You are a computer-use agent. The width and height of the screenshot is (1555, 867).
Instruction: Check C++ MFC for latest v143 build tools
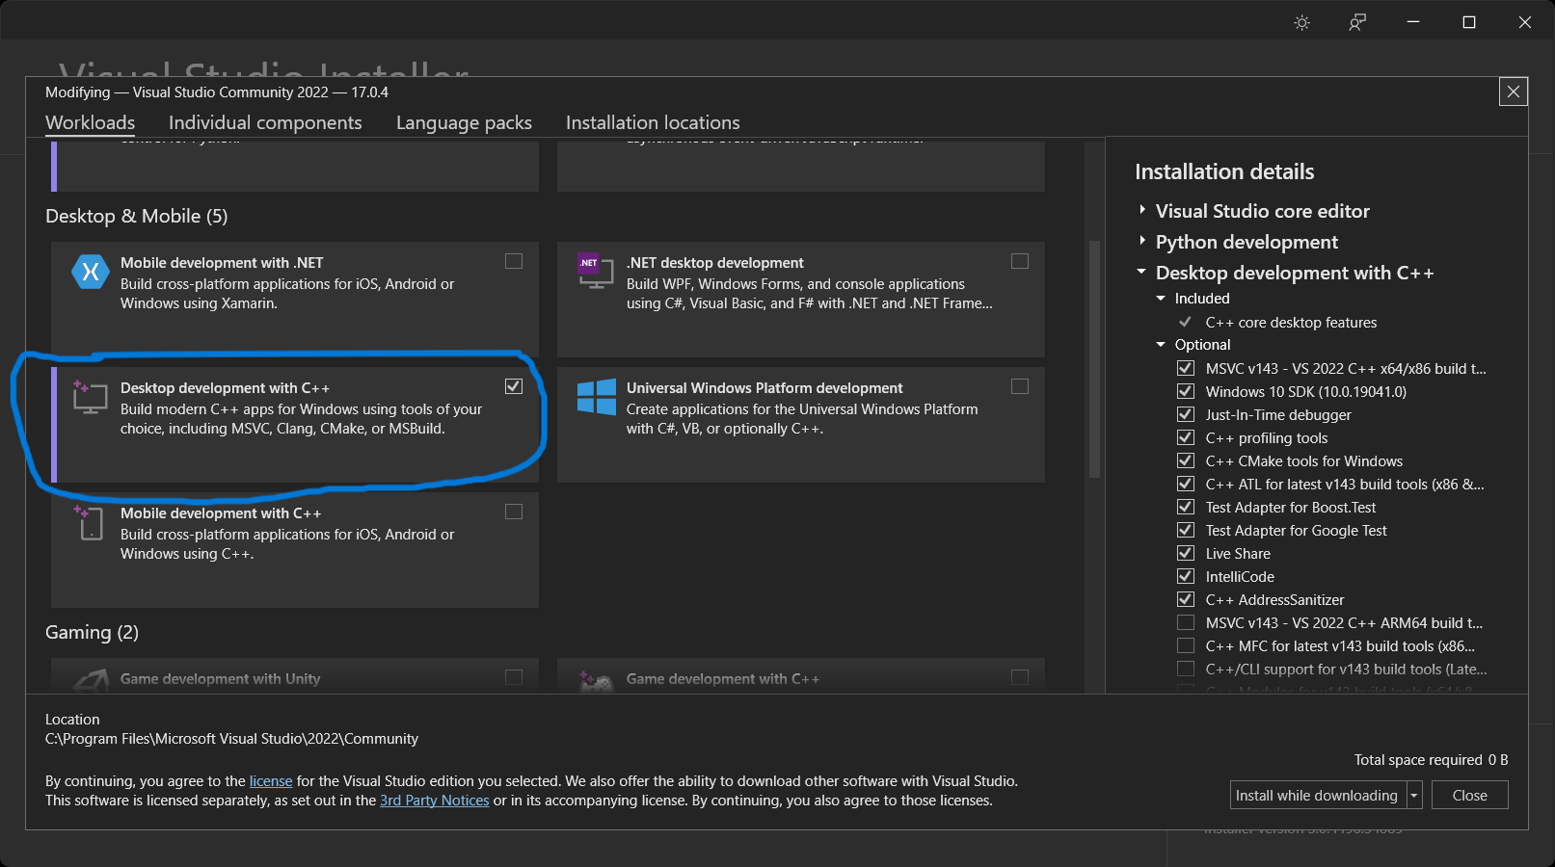1186,645
